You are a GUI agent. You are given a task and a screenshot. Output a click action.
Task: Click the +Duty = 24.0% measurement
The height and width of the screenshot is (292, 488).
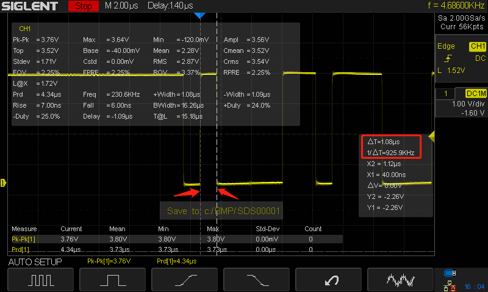pyautogui.click(x=247, y=105)
